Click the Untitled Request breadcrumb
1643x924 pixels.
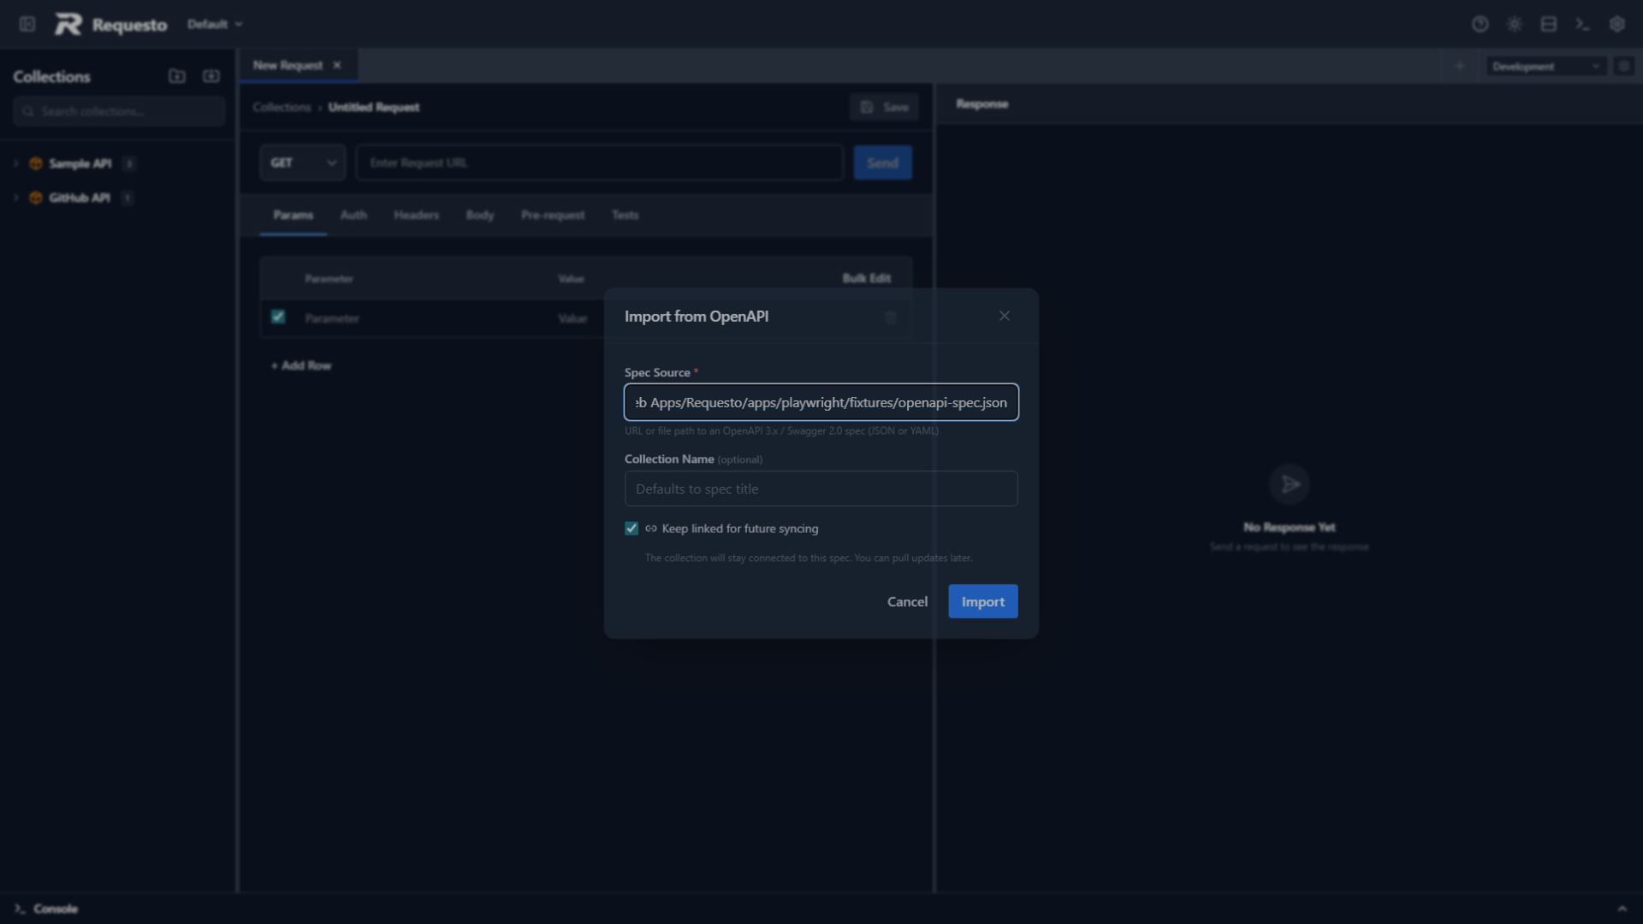coord(373,107)
